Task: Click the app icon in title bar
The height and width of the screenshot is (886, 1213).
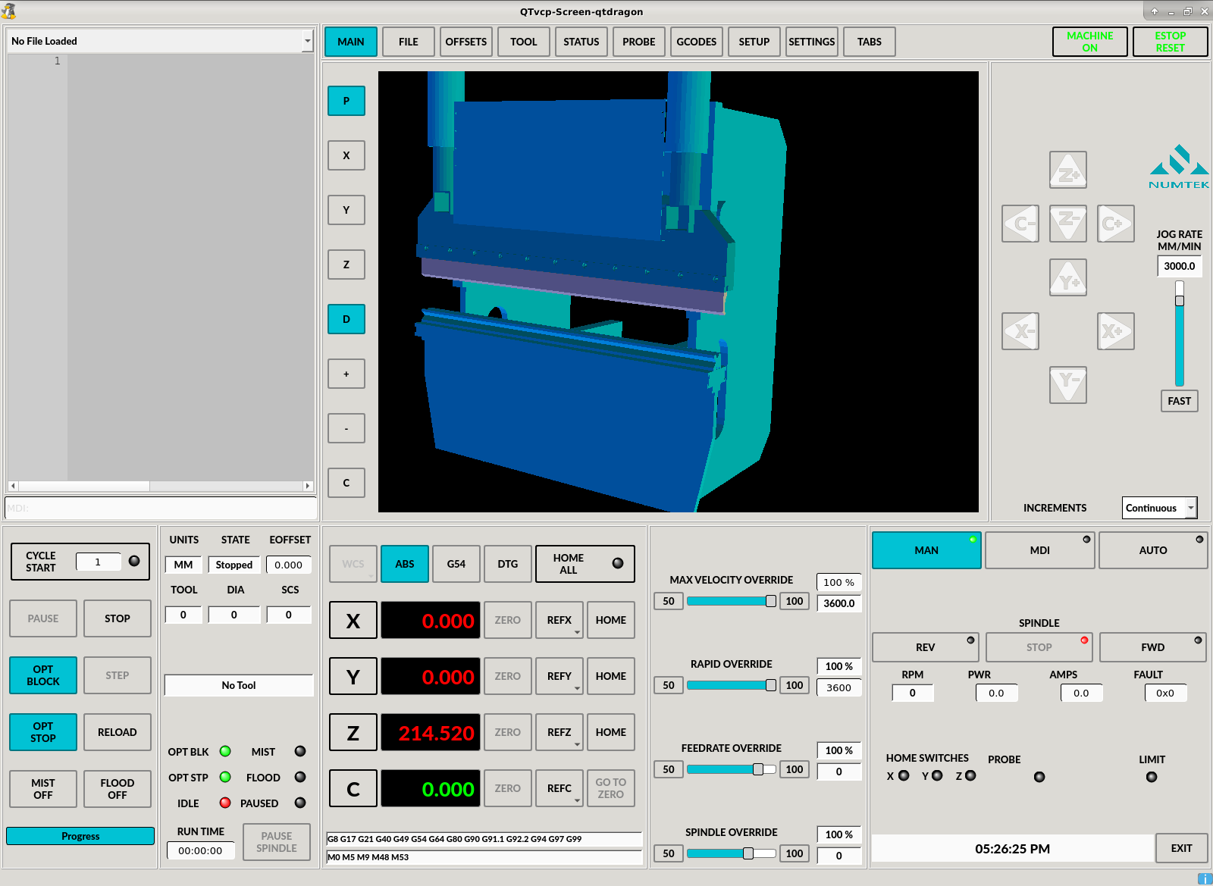Action: tap(8, 11)
